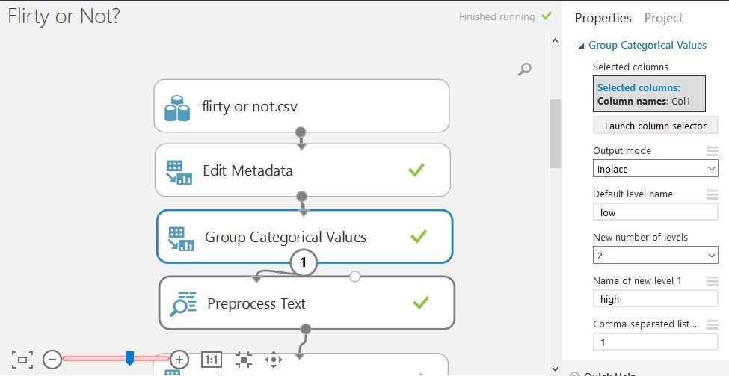Click the pan navigation arrows icon
The width and height of the screenshot is (729, 376).
click(274, 360)
